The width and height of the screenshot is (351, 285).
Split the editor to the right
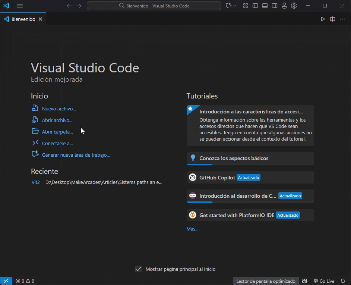coord(332,19)
